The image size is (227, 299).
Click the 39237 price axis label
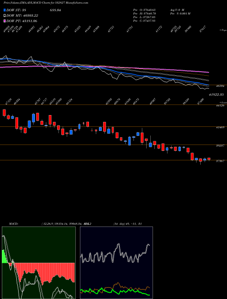pyautogui.click(x=220, y=145)
